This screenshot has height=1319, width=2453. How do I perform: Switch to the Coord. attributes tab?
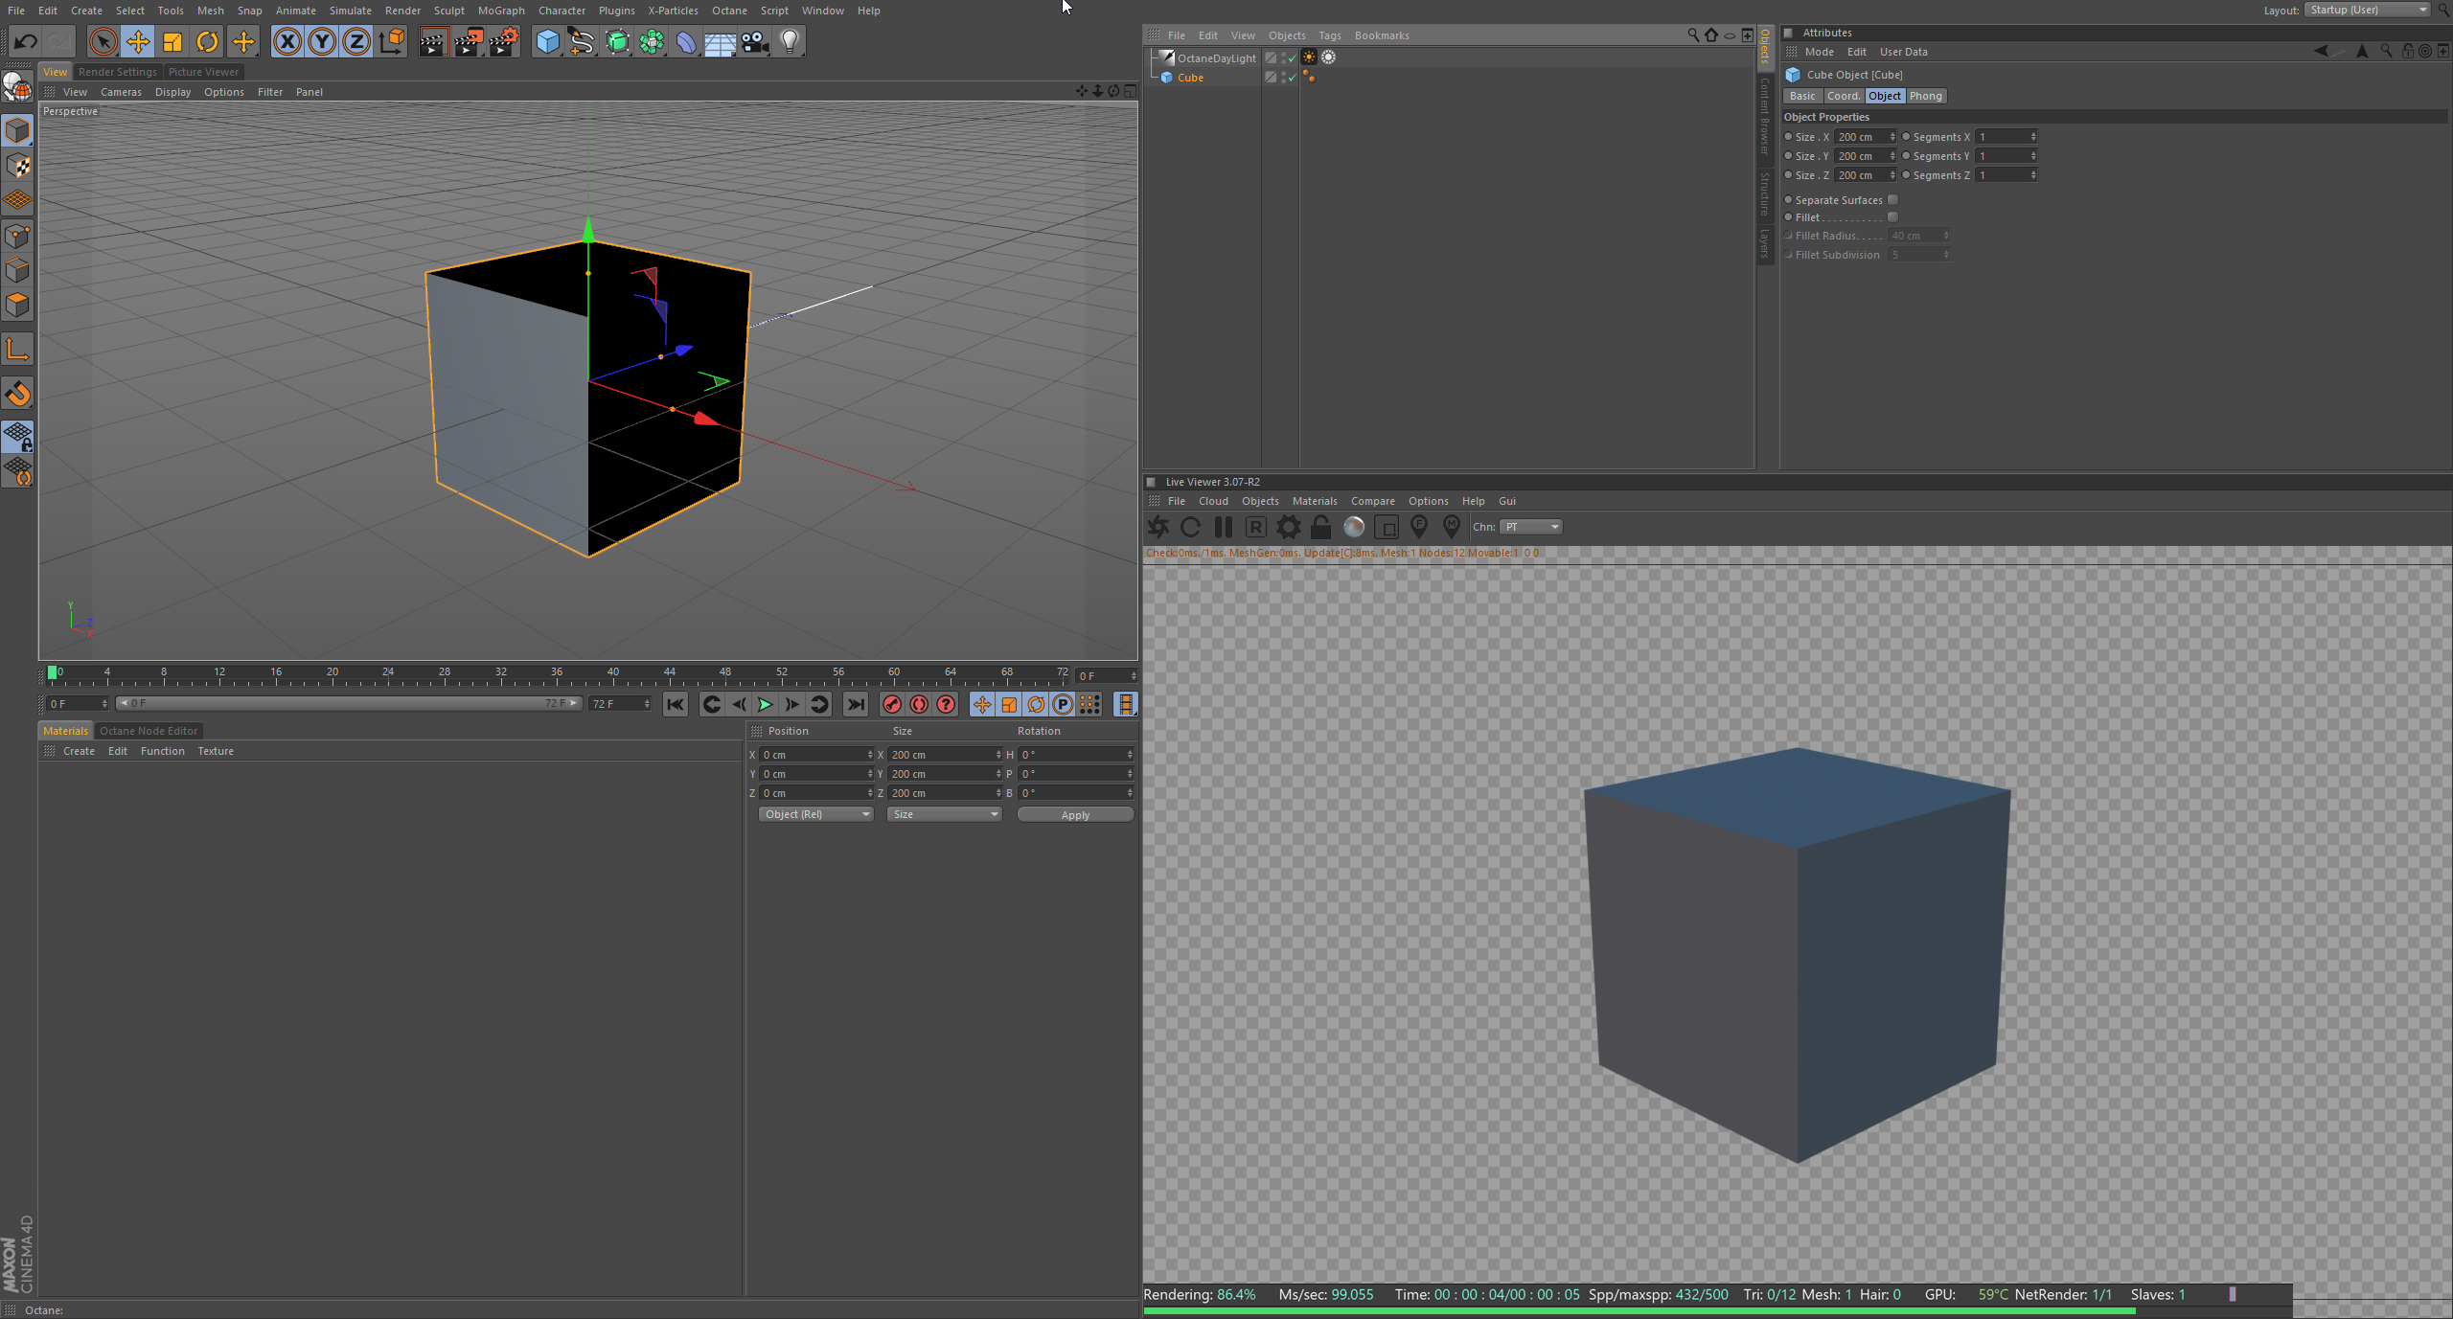[x=1843, y=96]
